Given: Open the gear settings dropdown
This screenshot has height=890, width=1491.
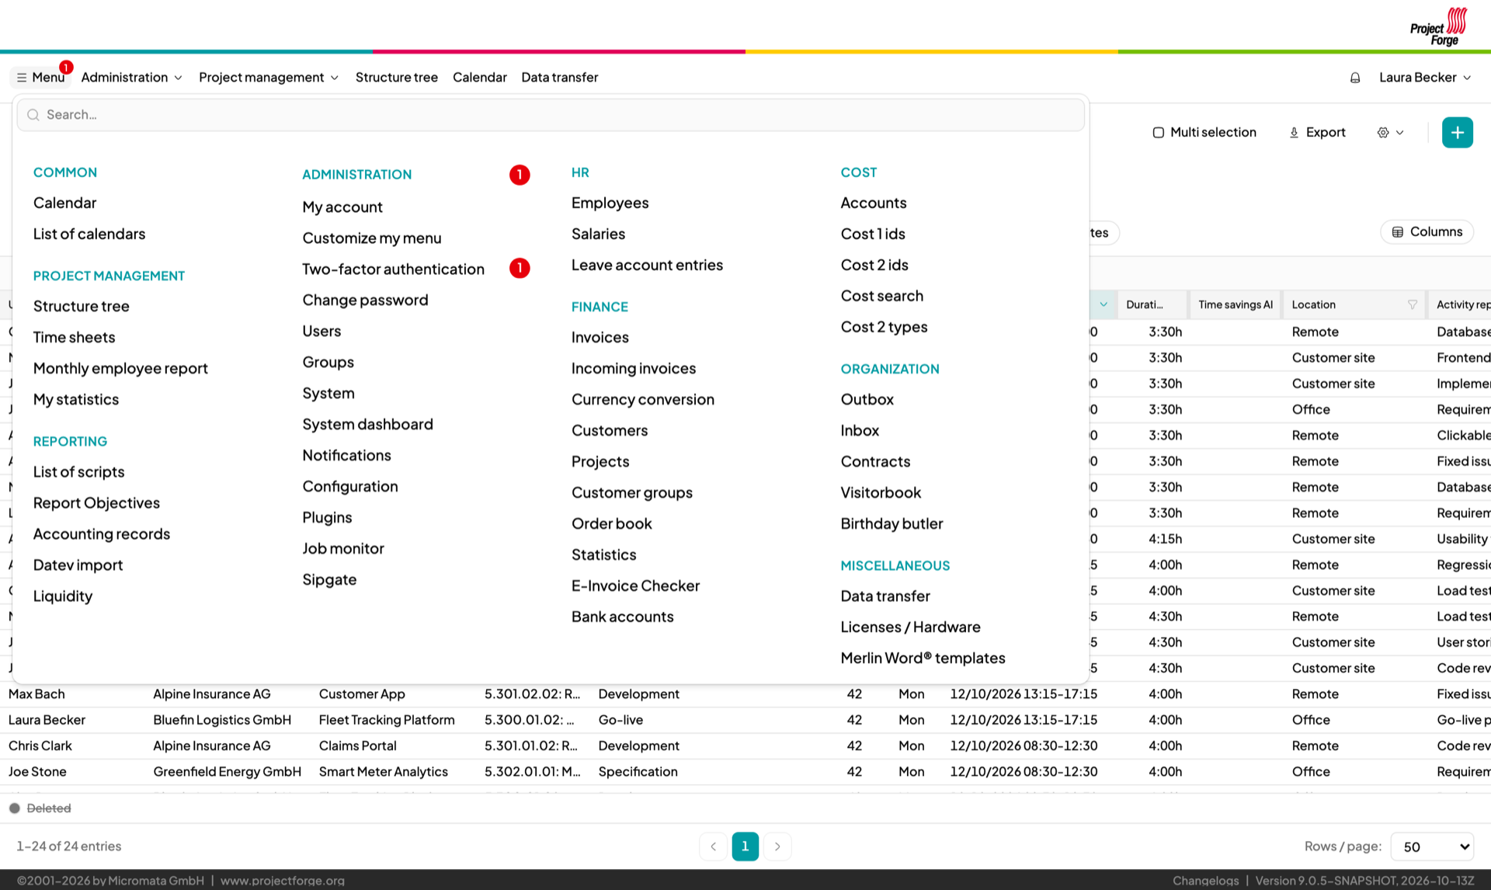Looking at the screenshot, I should 1391,133.
